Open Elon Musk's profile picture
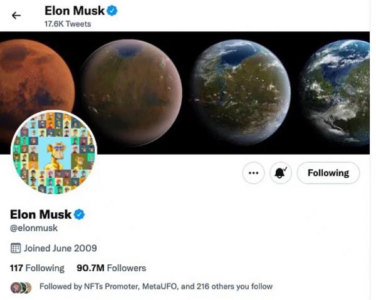Viewport: 376px width, 300px height. [x=55, y=154]
